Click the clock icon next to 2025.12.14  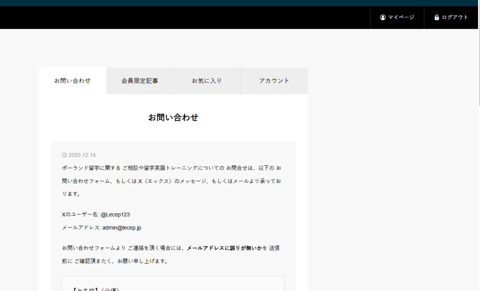[65, 155]
